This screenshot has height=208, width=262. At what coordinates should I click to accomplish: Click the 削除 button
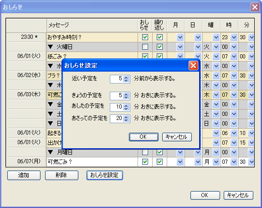click(62, 175)
